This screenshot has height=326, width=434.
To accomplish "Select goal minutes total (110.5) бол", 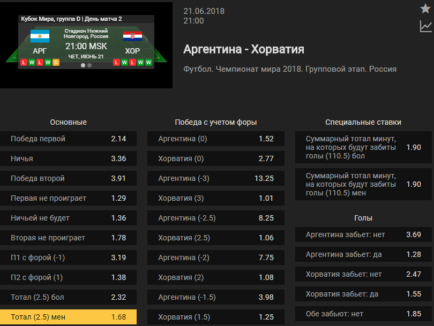I will coord(363,147).
